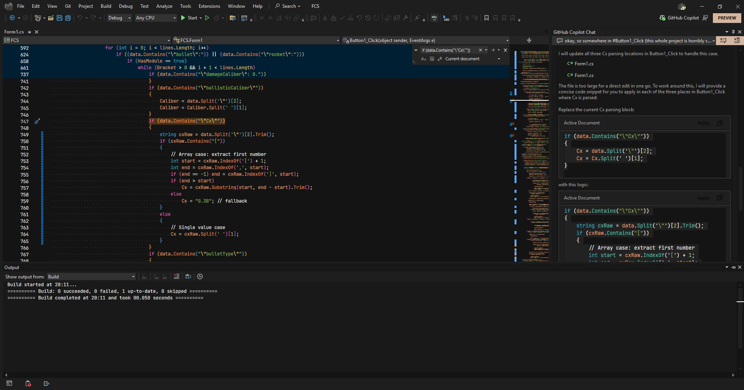
Task: Close the Form1.cs tab
Action: click(37, 32)
